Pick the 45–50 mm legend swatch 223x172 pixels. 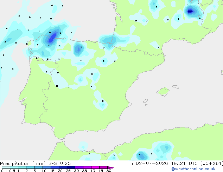coord(103,167)
